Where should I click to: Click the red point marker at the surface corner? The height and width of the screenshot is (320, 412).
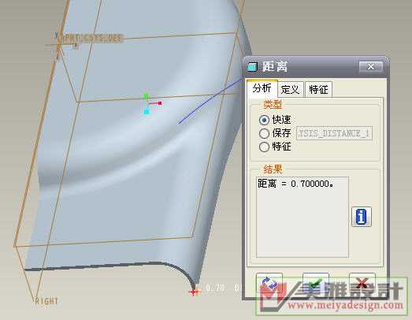(194, 292)
